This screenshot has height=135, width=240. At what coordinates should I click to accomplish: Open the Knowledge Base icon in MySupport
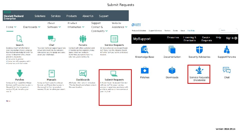click(x=145, y=49)
